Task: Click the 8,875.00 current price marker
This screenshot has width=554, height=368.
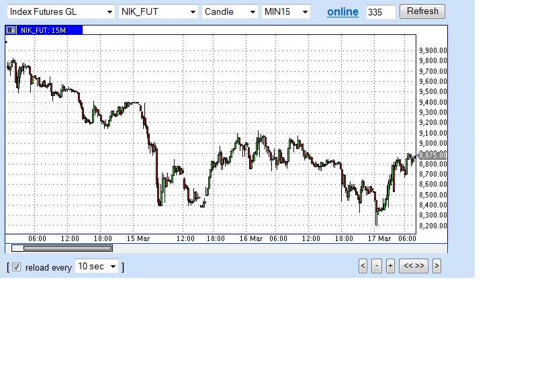Action: coord(432,155)
